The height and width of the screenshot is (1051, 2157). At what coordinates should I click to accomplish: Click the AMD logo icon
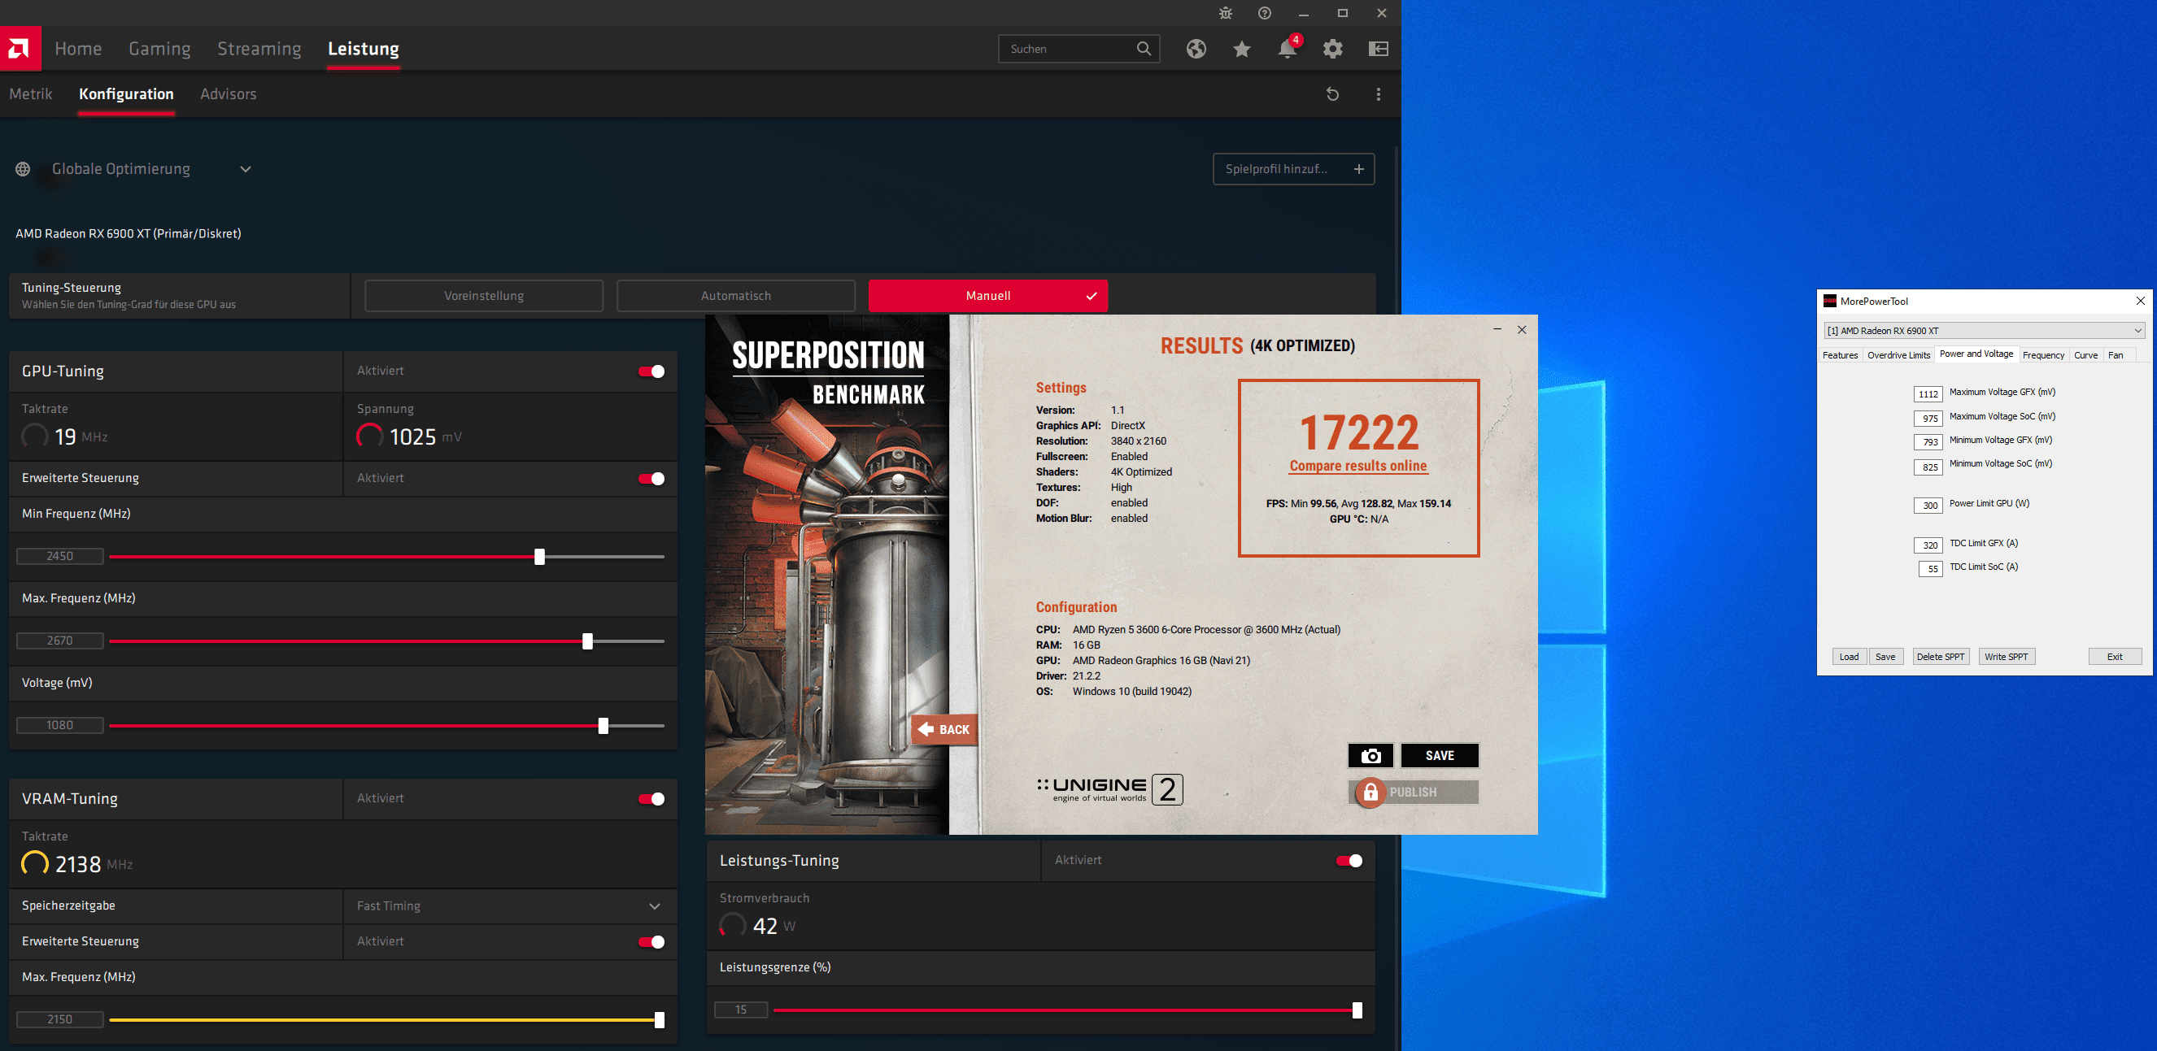(20, 49)
